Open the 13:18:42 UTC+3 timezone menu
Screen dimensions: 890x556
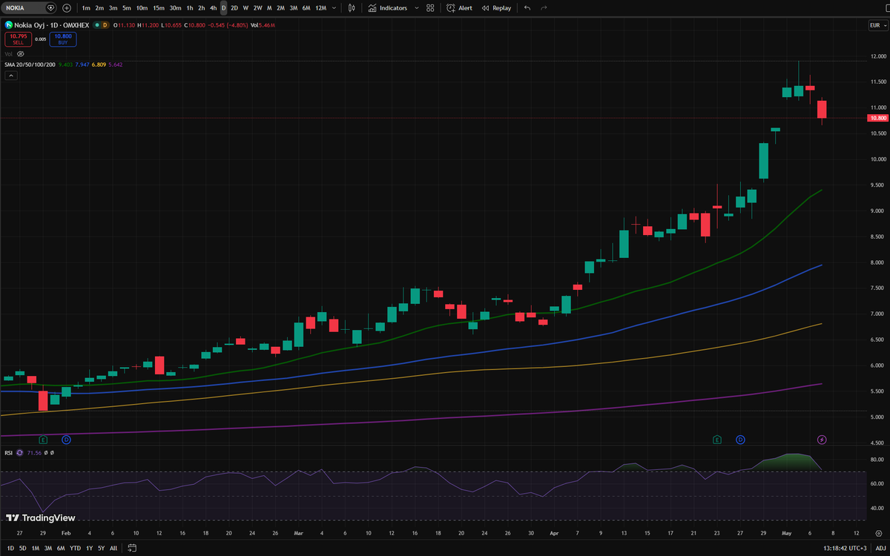pyautogui.click(x=843, y=548)
